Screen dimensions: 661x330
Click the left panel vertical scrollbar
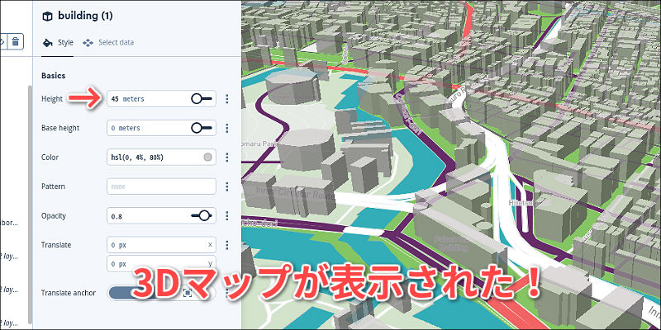(x=30, y=204)
